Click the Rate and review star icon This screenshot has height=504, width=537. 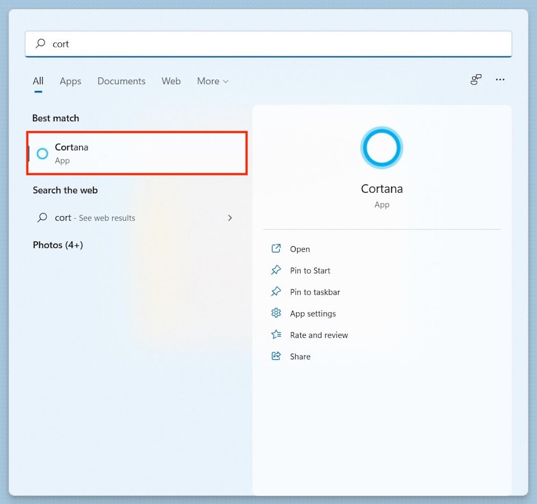click(x=276, y=334)
